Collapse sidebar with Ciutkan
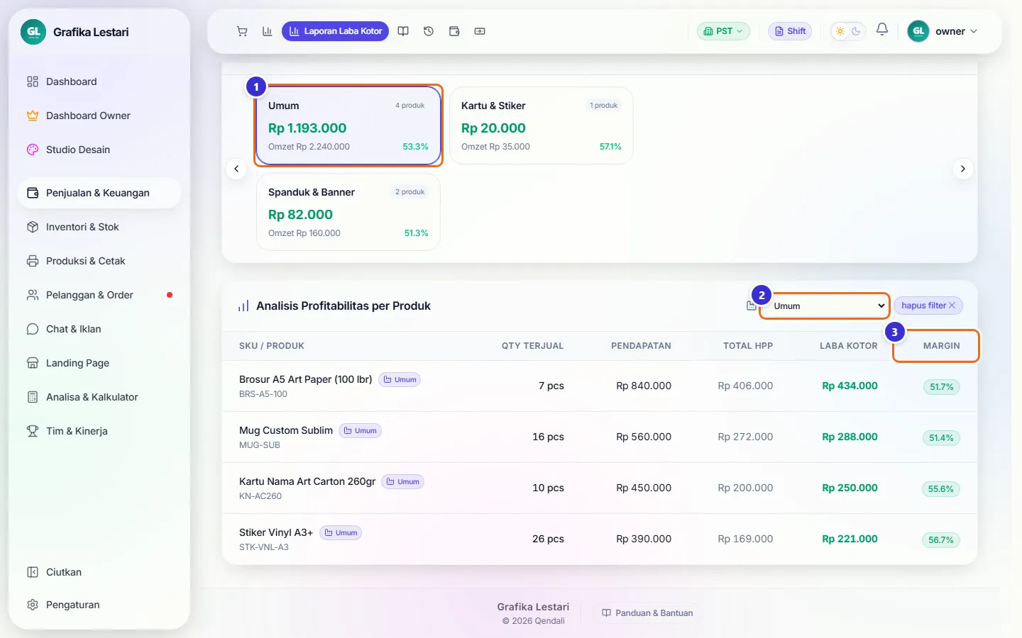1022x638 pixels. point(99,572)
